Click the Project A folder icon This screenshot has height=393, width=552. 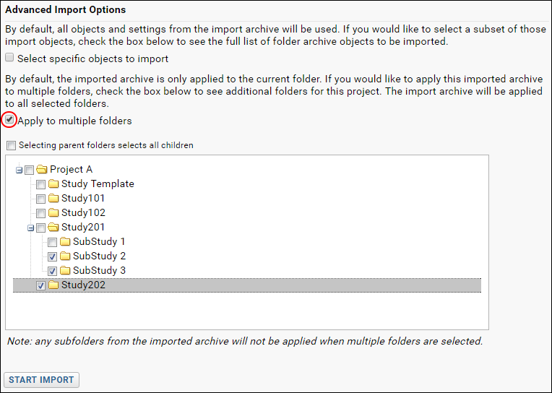pos(41,170)
